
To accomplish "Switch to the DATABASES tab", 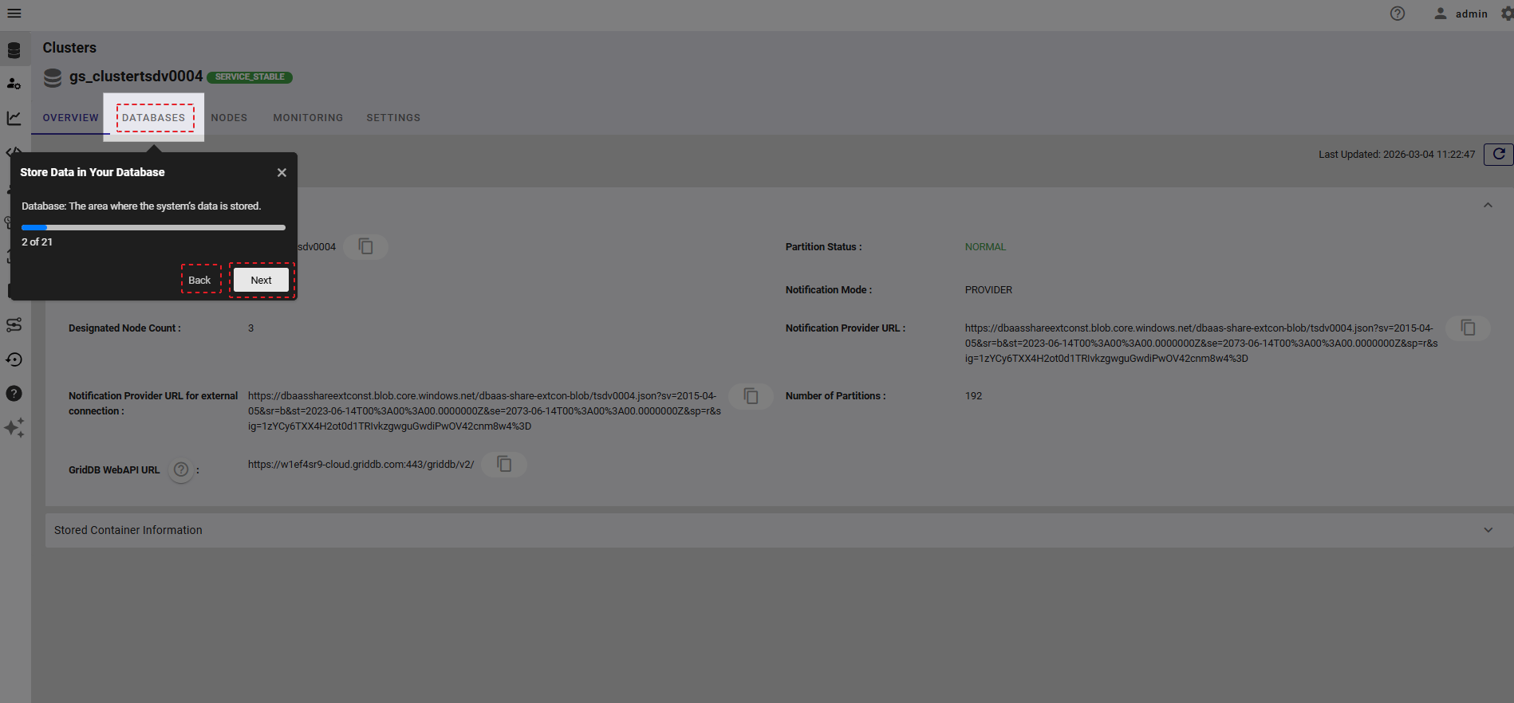I will pyautogui.click(x=153, y=118).
